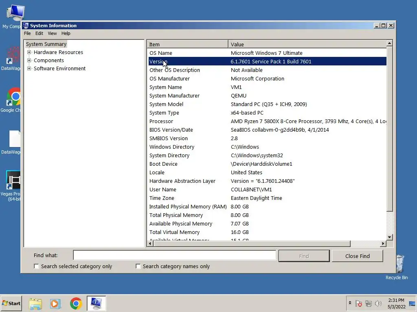
Task: Click the System Information title bar icon
Action: point(26,26)
